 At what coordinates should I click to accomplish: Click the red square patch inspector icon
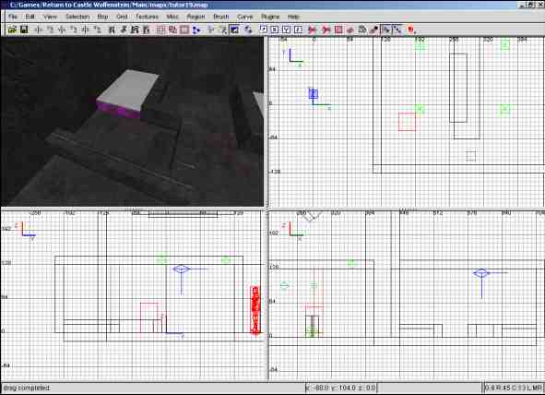(338, 30)
